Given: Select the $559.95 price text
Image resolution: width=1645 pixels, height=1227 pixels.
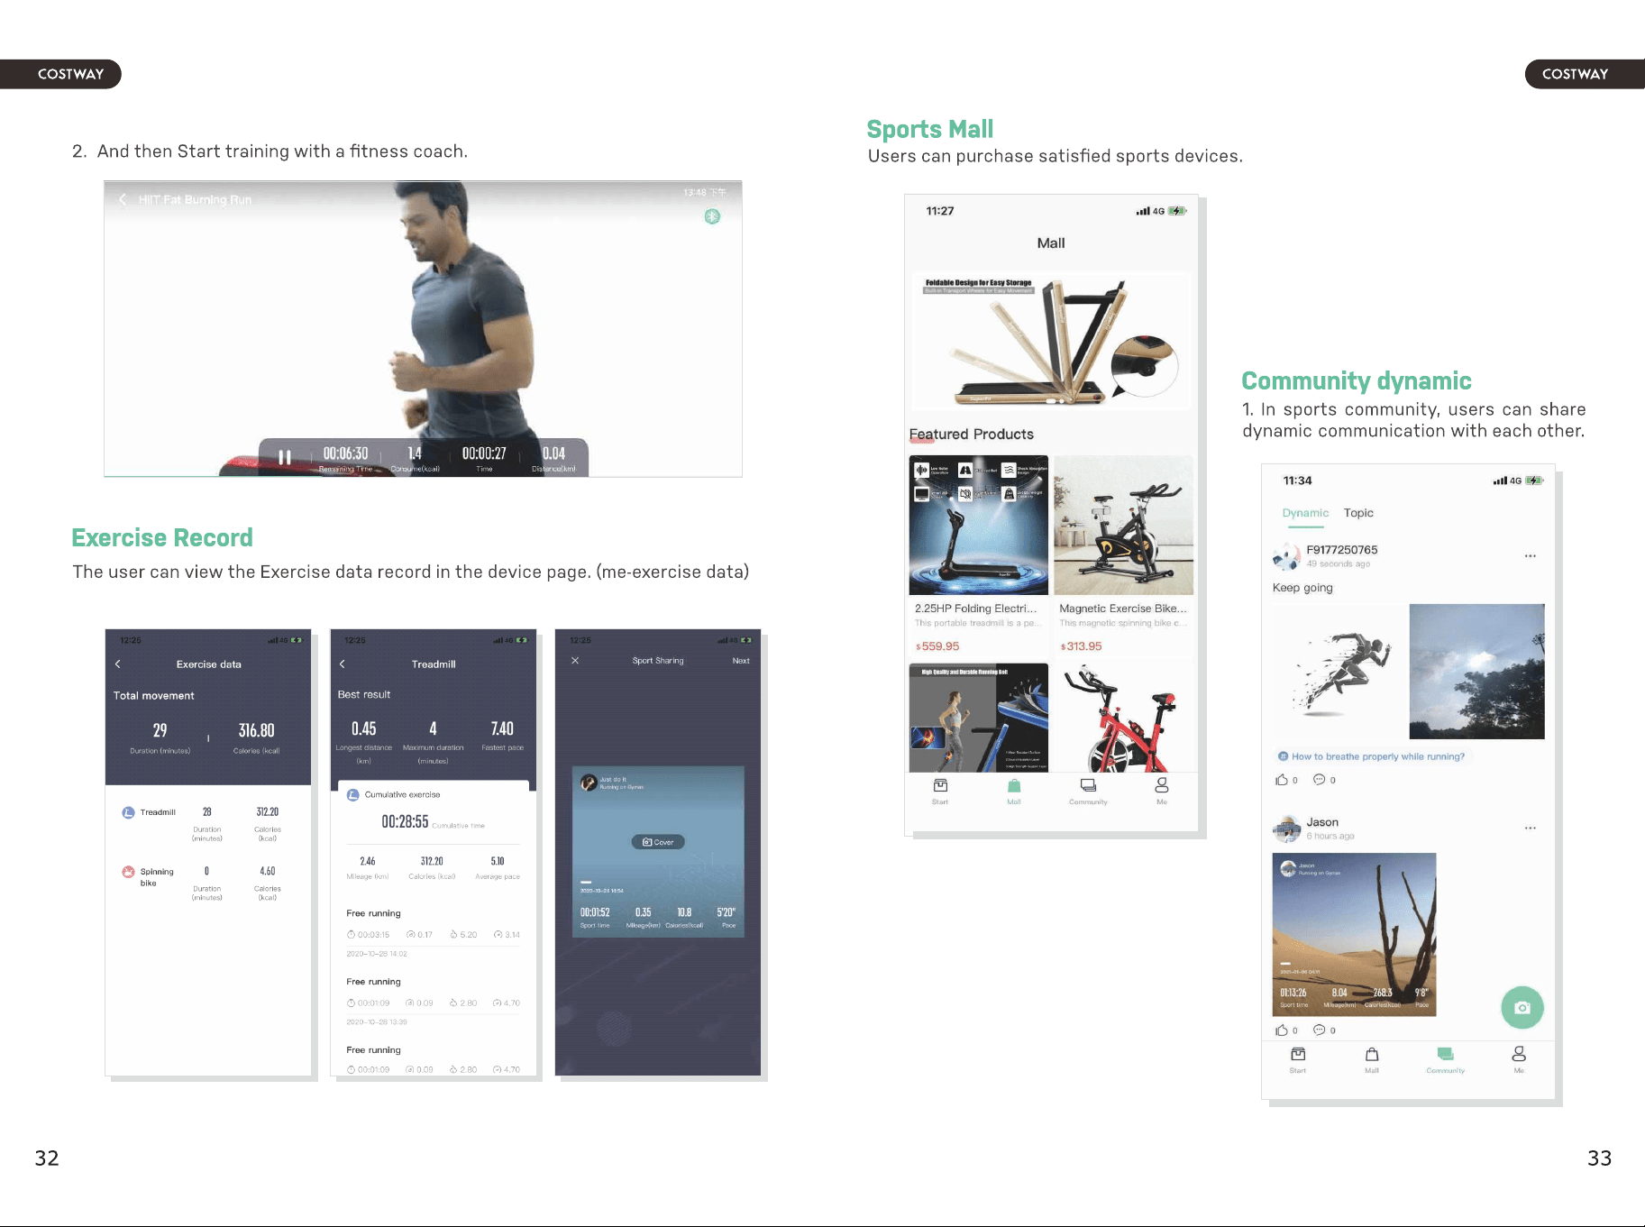Looking at the screenshot, I should click(x=937, y=646).
